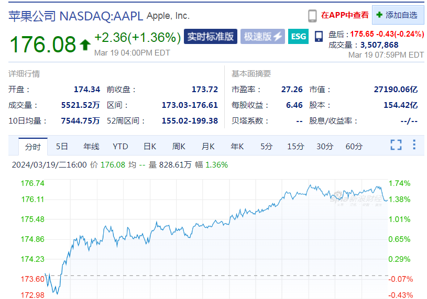Click the 每股收益 value 6.46
The image size is (427, 299).
click(294, 105)
